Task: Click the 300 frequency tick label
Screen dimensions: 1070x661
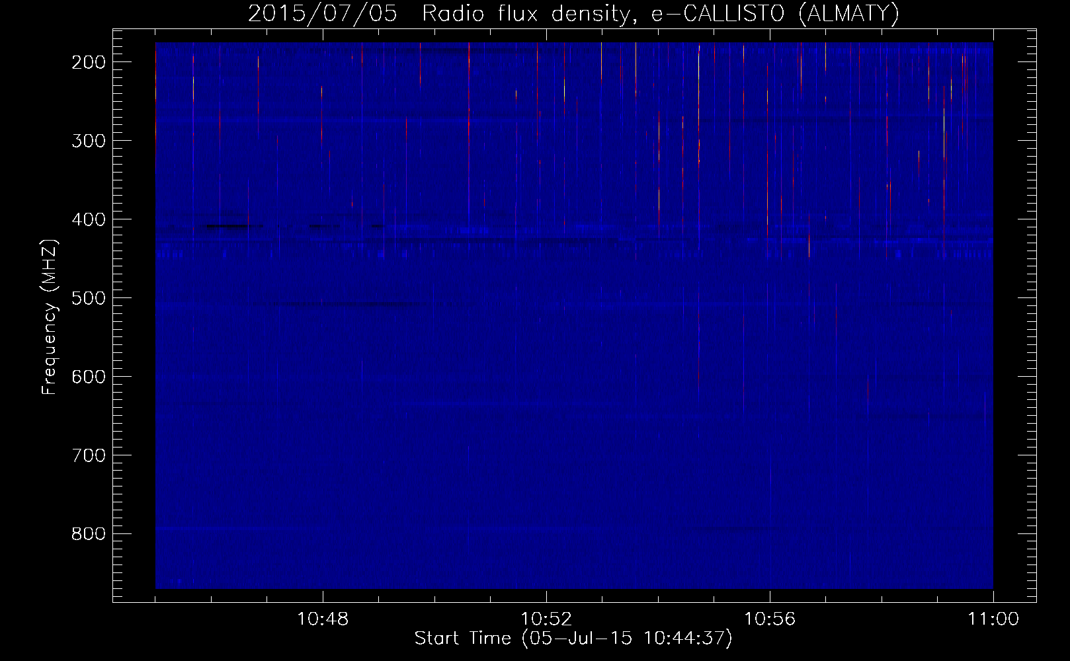Action: click(x=88, y=141)
